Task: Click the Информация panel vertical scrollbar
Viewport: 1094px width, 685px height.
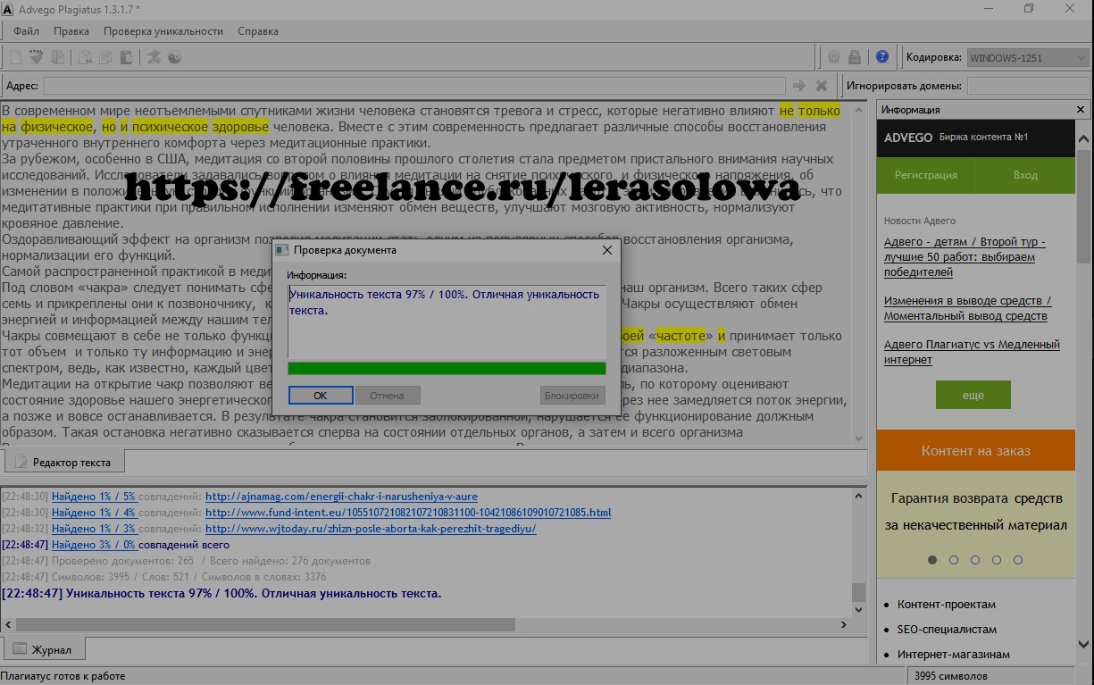Action: coord(1085,393)
